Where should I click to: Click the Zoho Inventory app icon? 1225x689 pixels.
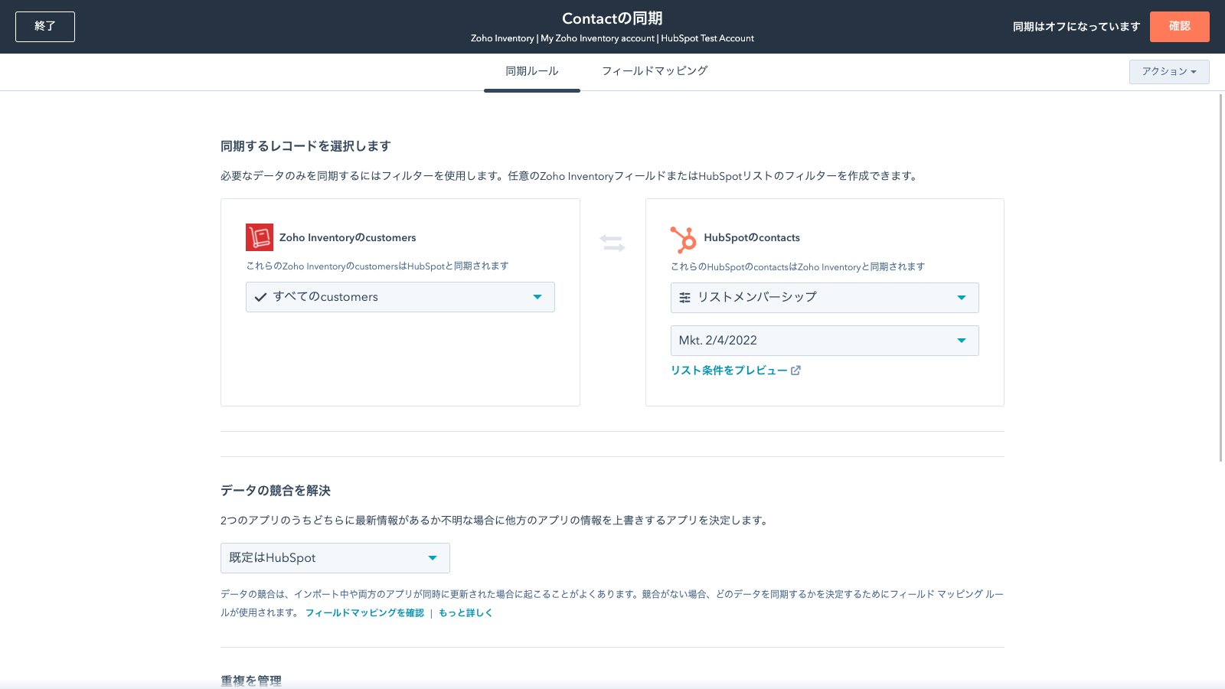pyautogui.click(x=260, y=237)
